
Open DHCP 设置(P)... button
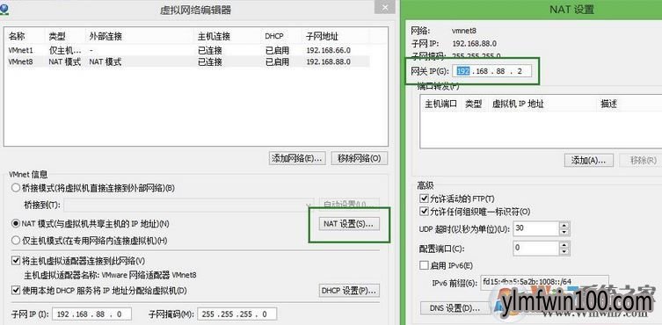349,291
